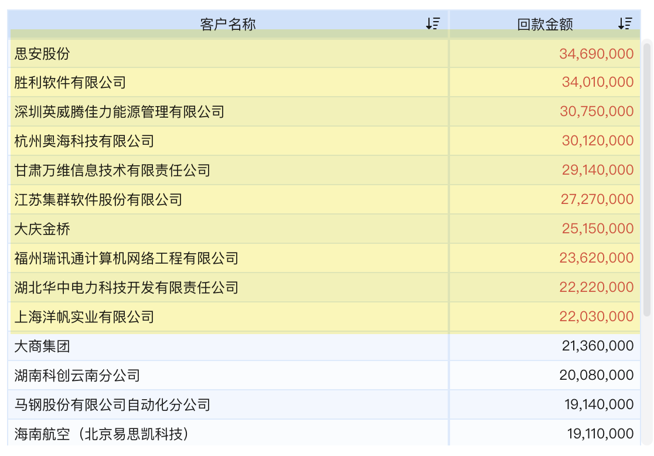This screenshot has height=456, width=654.
Task: Click the amount 19,110,000
Action: (x=600, y=433)
